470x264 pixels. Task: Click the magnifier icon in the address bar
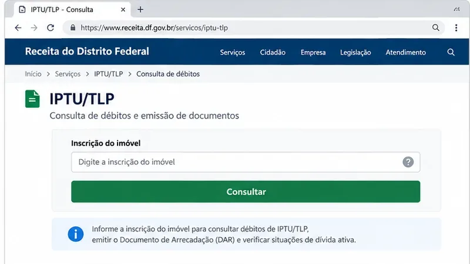coord(435,28)
